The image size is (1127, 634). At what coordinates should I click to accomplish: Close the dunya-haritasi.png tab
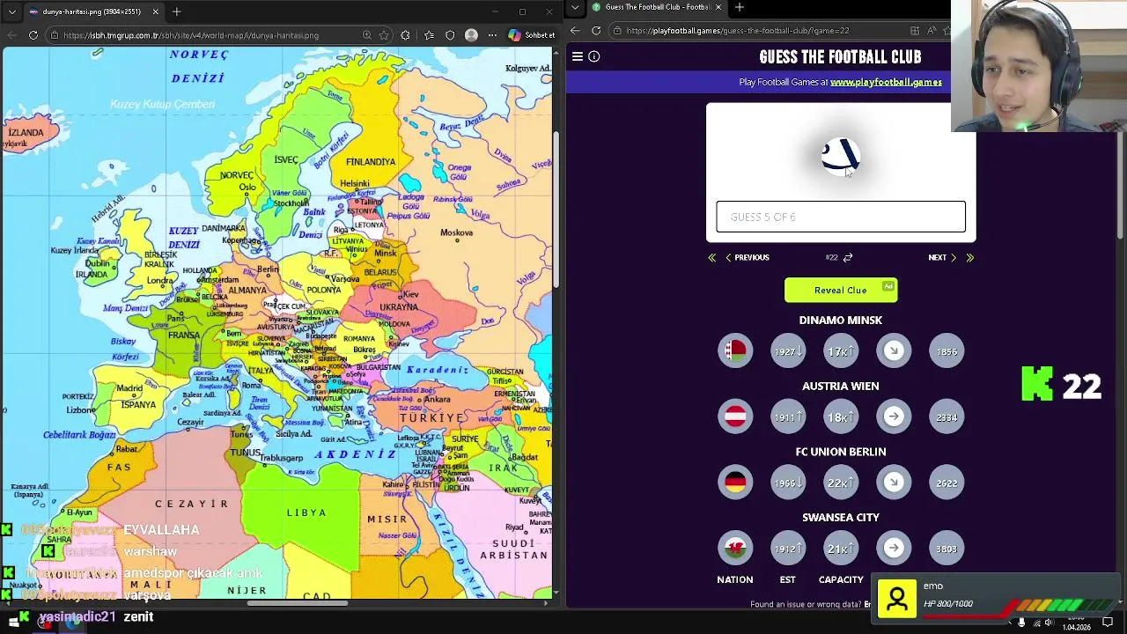click(156, 11)
